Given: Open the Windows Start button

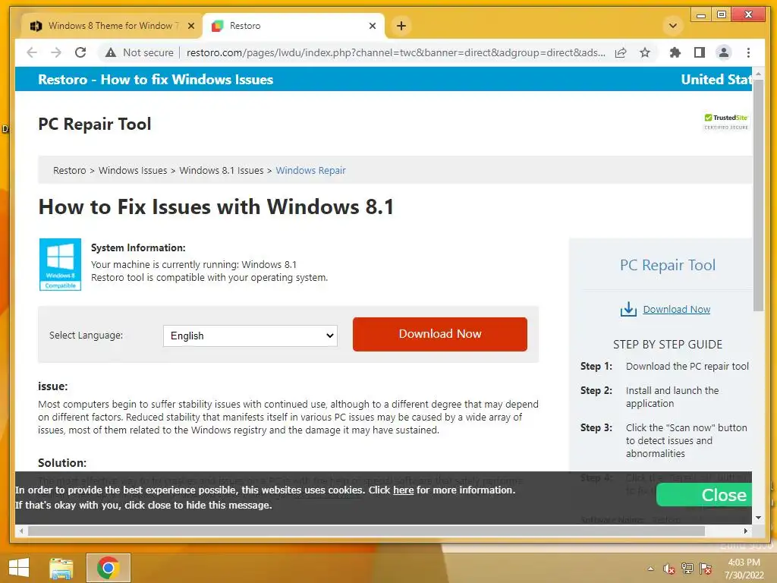Looking at the screenshot, I should click(19, 568).
